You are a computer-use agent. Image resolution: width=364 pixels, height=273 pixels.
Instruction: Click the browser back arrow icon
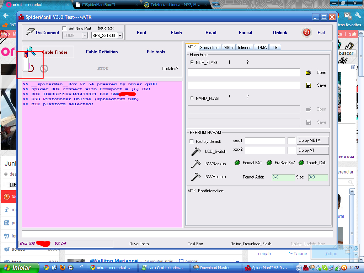tap(6, 15)
